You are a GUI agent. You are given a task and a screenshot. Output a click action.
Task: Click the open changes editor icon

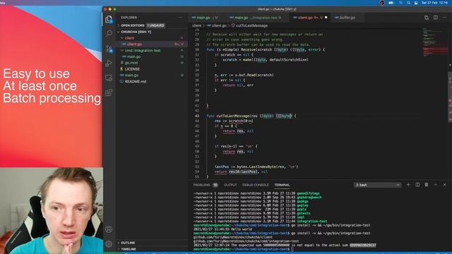(427, 18)
